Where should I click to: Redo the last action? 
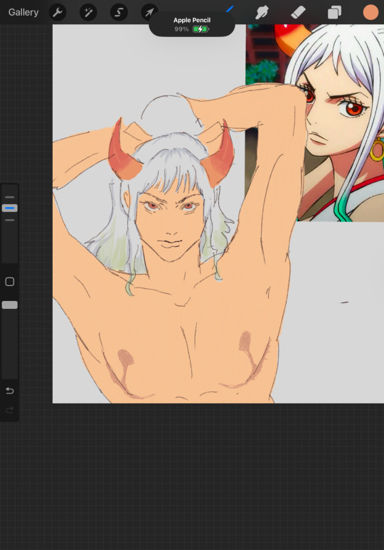pyautogui.click(x=10, y=410)
